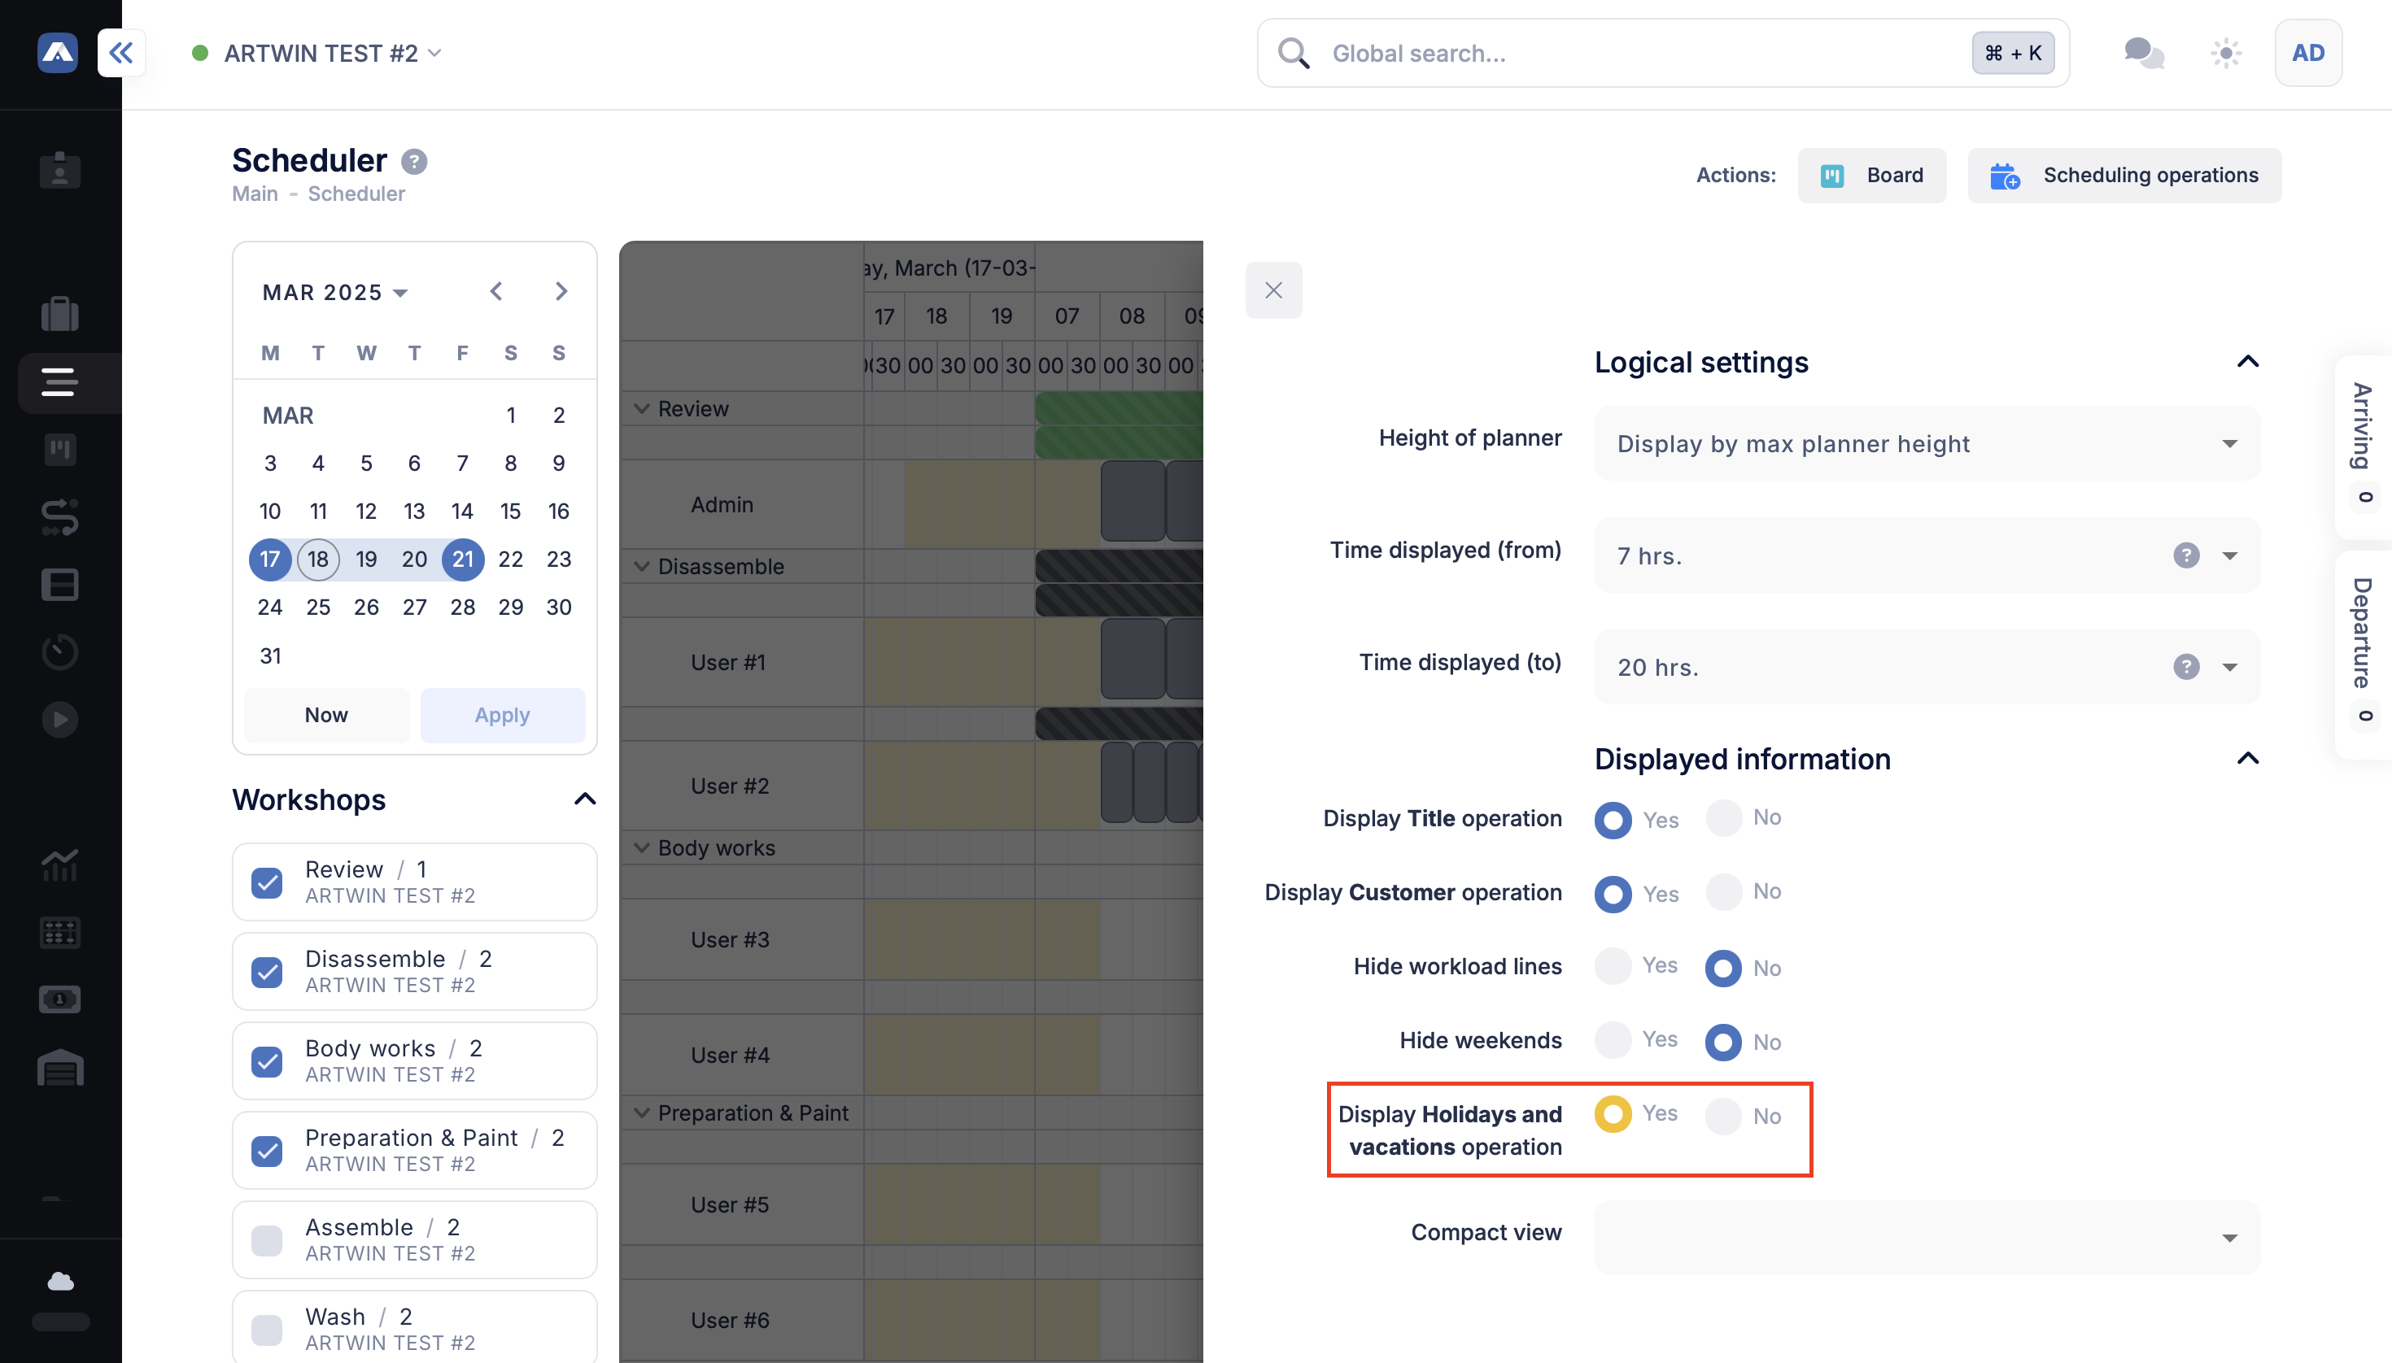The width and height of the screenshot is (2392, 1363).
Task: Toggle the light theme sun icon
Action: coord(2225,52)
